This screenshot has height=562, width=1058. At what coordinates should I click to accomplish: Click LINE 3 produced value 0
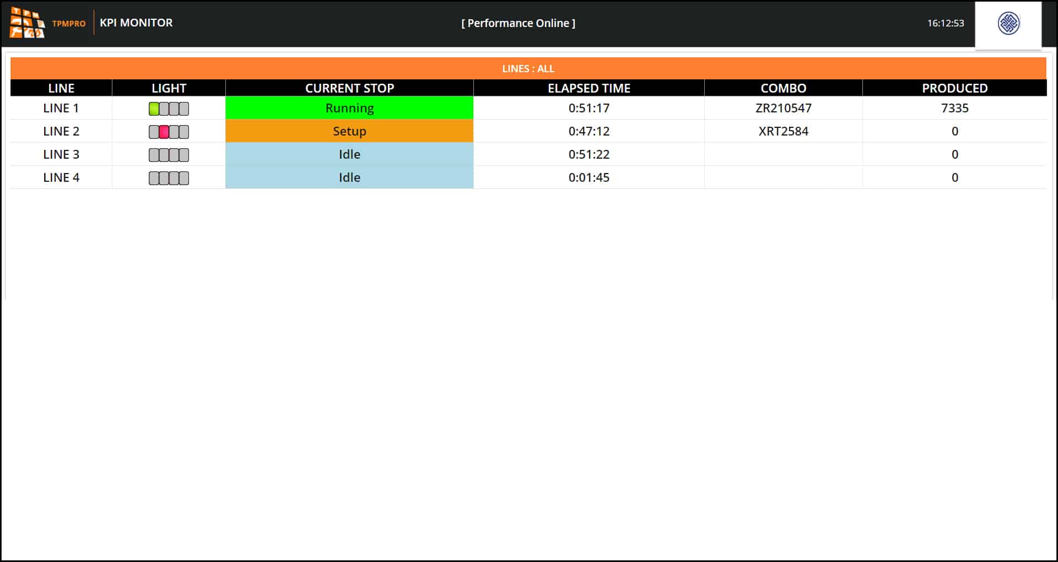[x=954, y=154]
